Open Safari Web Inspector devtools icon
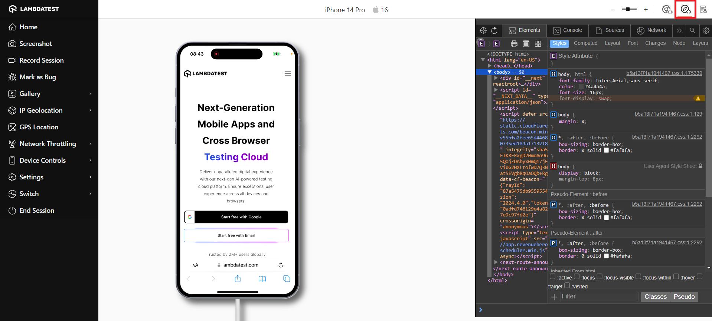Screen dimensions: 712x321 click(685, 9)
